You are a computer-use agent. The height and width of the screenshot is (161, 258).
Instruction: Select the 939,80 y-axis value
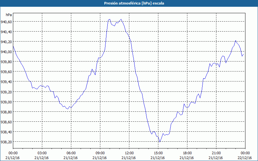click(x=6, y=62)
